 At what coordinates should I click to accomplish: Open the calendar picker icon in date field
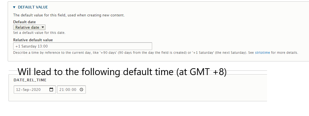[x=51, y=90]
